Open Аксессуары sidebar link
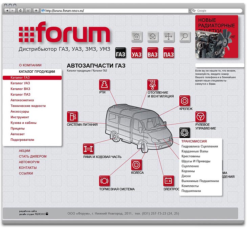The width and height of the screenshot is (247, 229). tap(20, 112)
